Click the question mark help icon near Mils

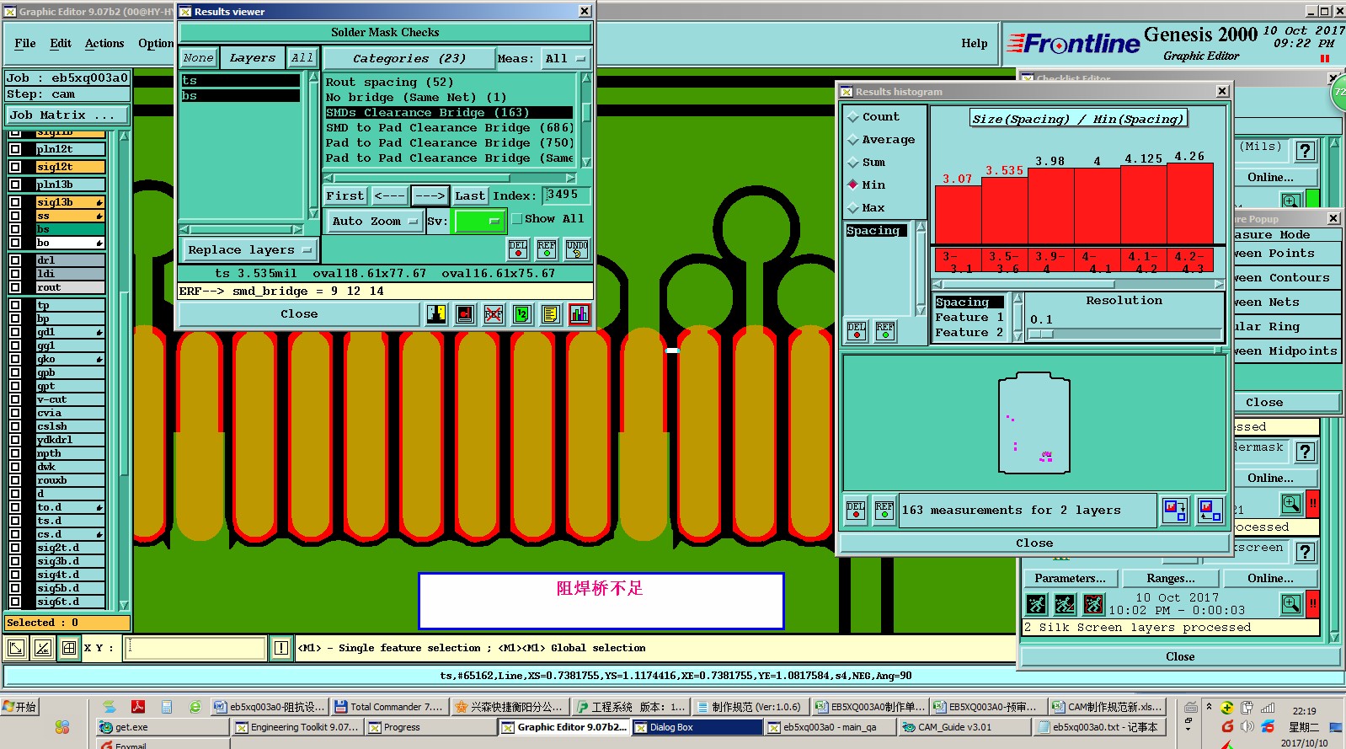pos(1306,151)
